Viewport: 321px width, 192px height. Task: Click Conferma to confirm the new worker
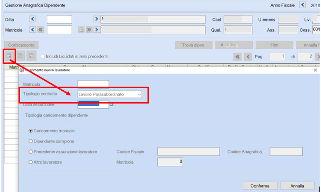[260, 186]
